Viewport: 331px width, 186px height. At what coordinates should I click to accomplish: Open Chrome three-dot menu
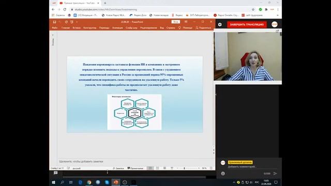(x=278, y=9)
